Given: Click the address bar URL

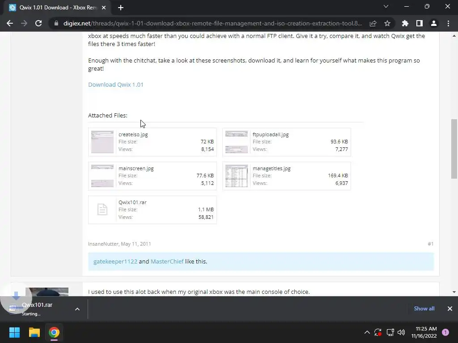Looking at the screenshot, I should point(212,23).
